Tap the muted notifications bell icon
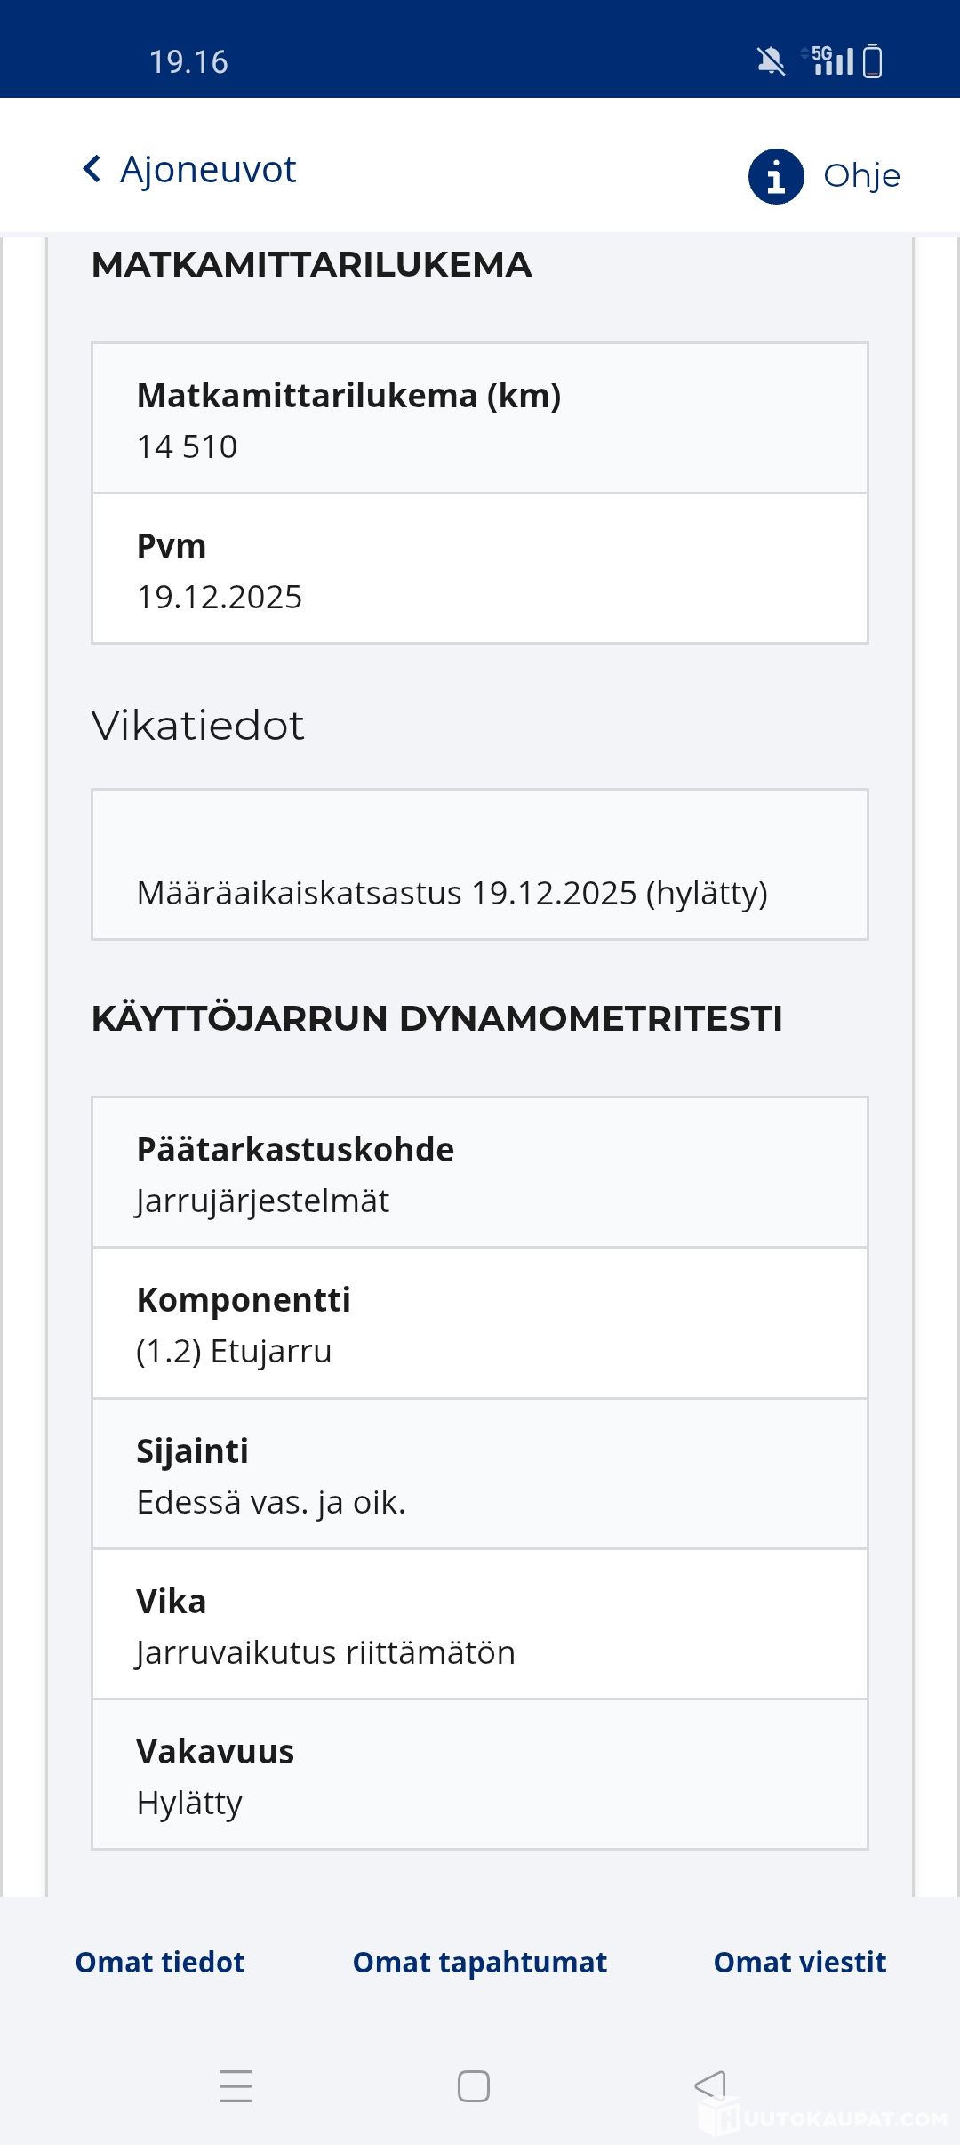Image resolution: width=960 pixels, height=2145 pixels. coord(771,61)
